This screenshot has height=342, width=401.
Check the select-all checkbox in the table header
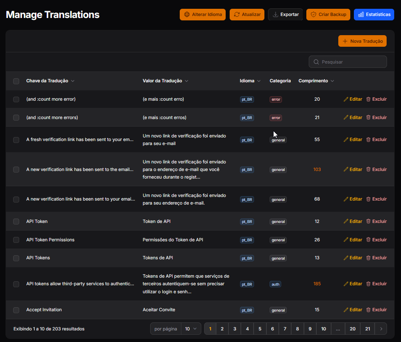click(x=16, y=81)
